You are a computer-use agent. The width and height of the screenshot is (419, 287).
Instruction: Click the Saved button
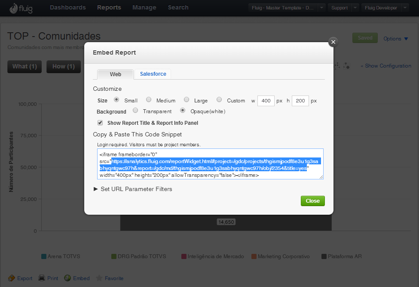point(365,38)
